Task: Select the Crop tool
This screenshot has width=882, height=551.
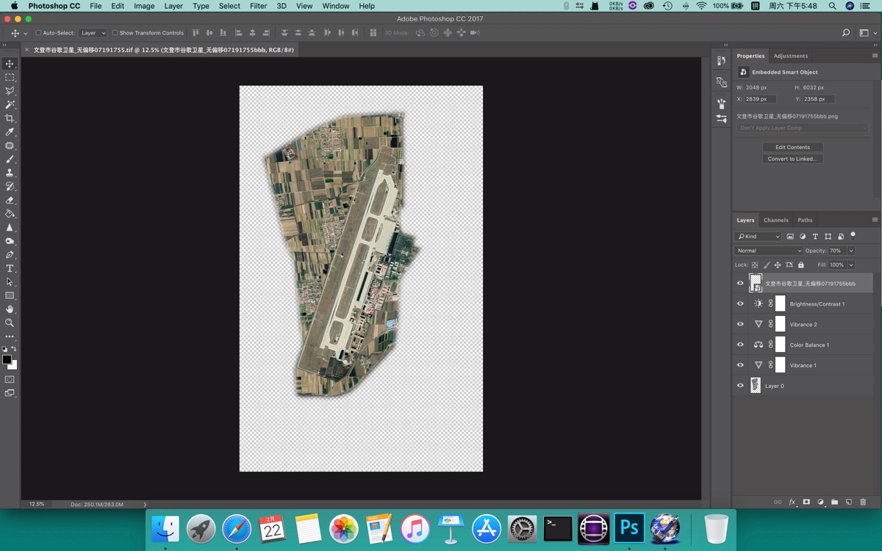Action: [x=10, y=118]
